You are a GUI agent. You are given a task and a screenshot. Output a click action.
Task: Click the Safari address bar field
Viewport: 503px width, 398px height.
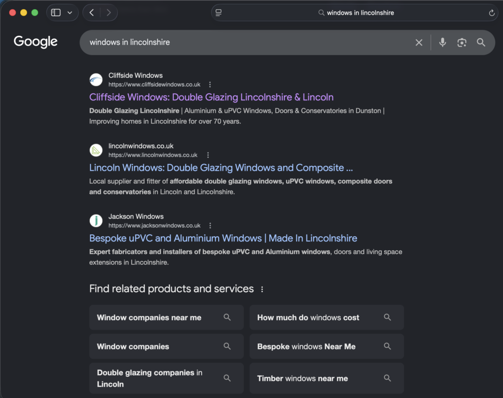(355, 13)
